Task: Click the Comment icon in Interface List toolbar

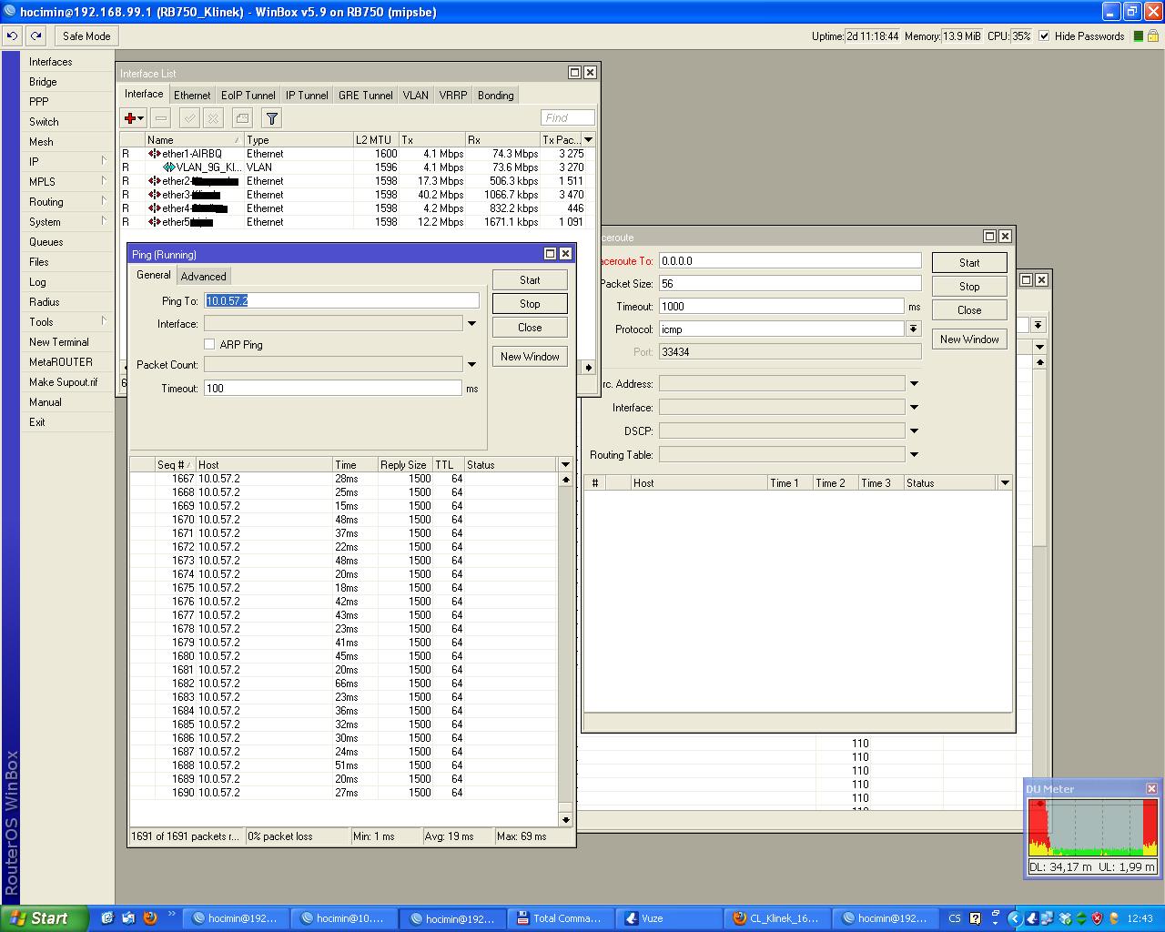Action: pos(242,118)
